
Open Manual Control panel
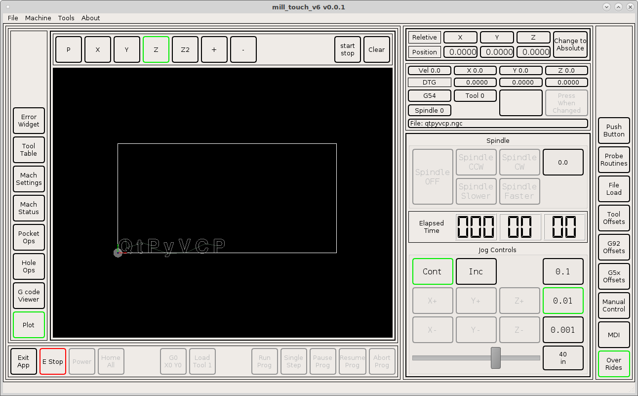point(614,306)
